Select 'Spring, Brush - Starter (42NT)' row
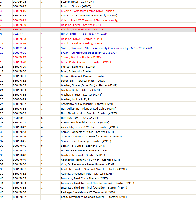This screenshot has width=196, height=200. pyautogui.click(x=98, y=57)
